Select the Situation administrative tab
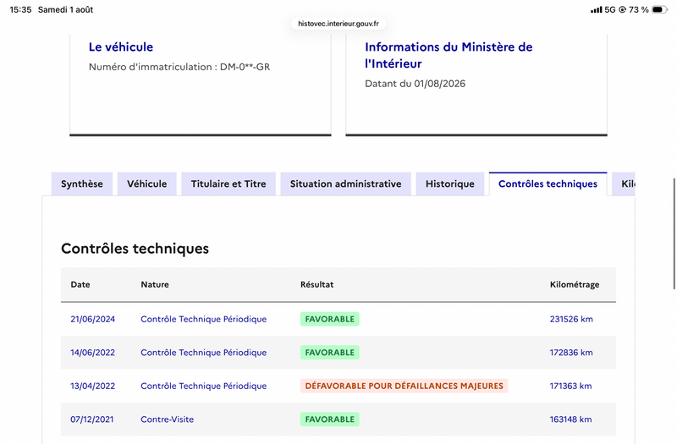The width and height of the screenshot is (677, 444). [345, 184]
